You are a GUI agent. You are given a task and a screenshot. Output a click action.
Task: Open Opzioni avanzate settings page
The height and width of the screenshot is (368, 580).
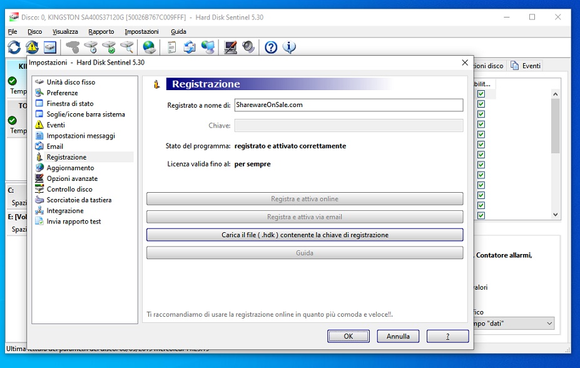point(72,178)
